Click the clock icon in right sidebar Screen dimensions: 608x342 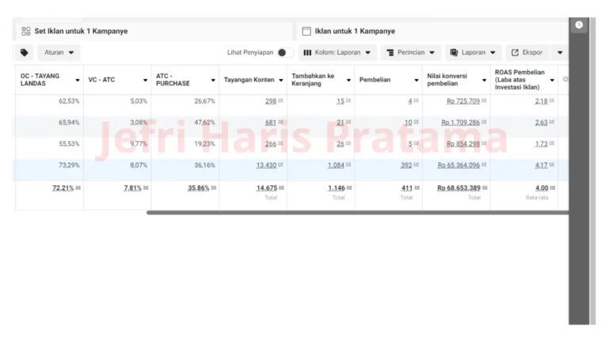coord(579,25)
